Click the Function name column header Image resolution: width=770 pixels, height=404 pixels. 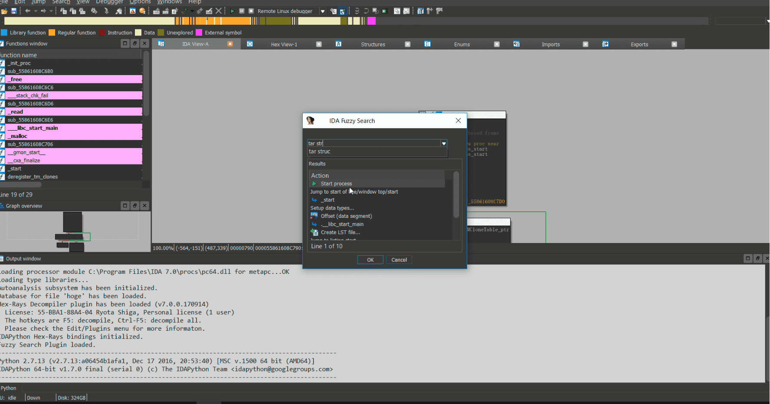point(70,55)
